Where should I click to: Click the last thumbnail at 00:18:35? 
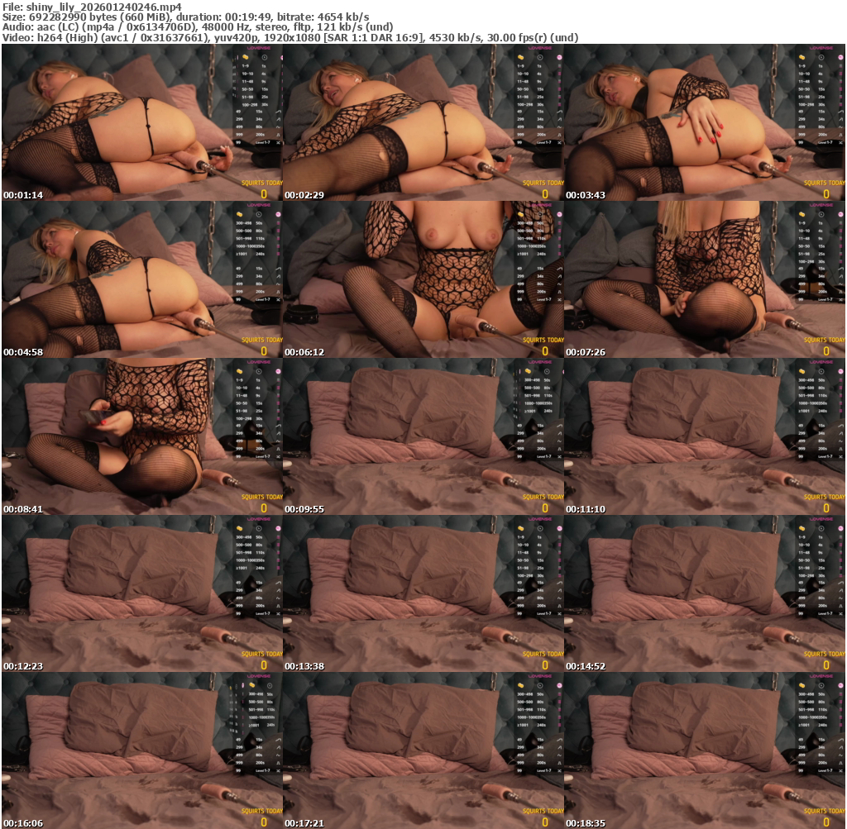coord(705,750)
